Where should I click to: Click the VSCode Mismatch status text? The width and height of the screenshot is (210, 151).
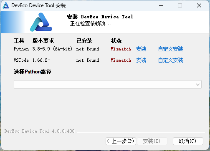(121, 60)
